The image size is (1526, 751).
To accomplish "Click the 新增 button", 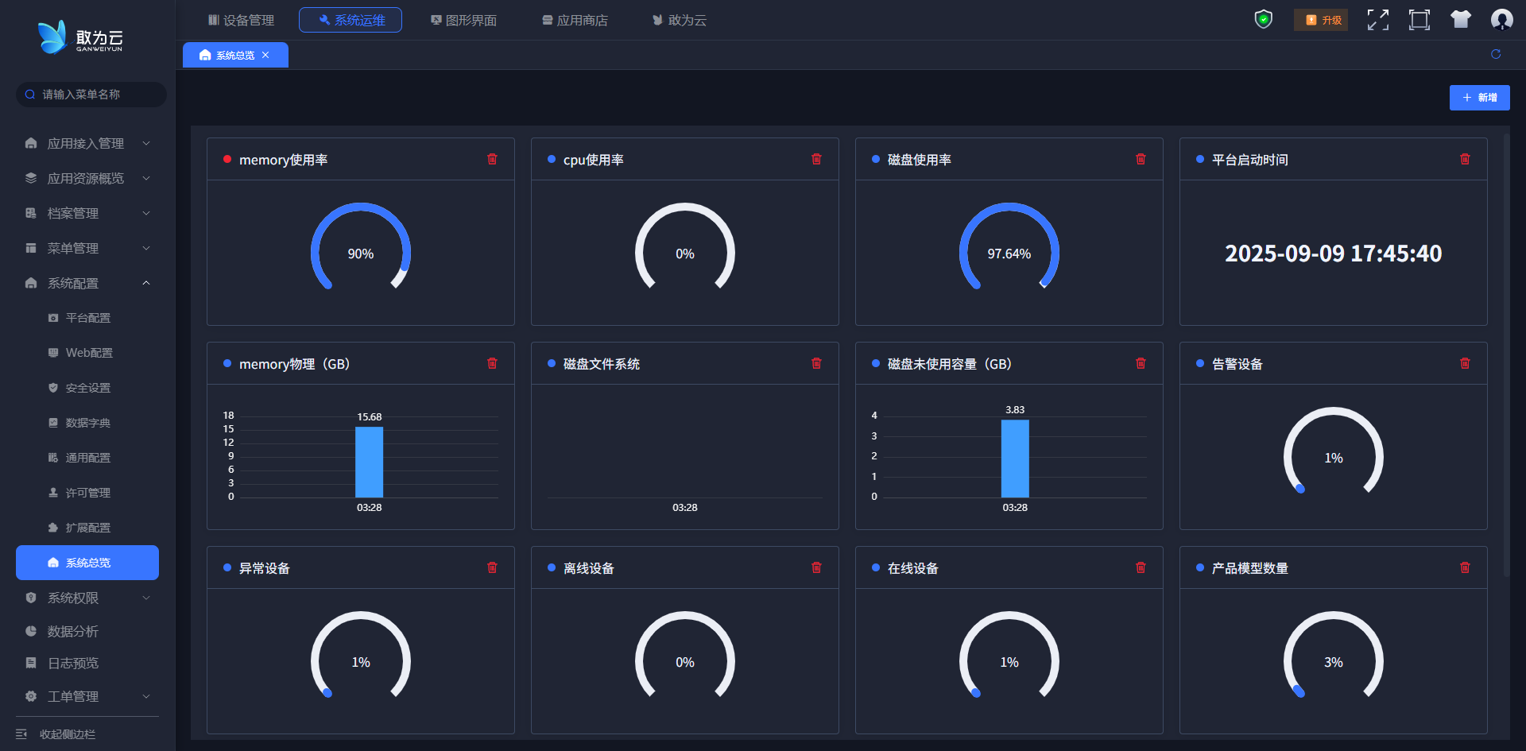I will coord(1479,98).
